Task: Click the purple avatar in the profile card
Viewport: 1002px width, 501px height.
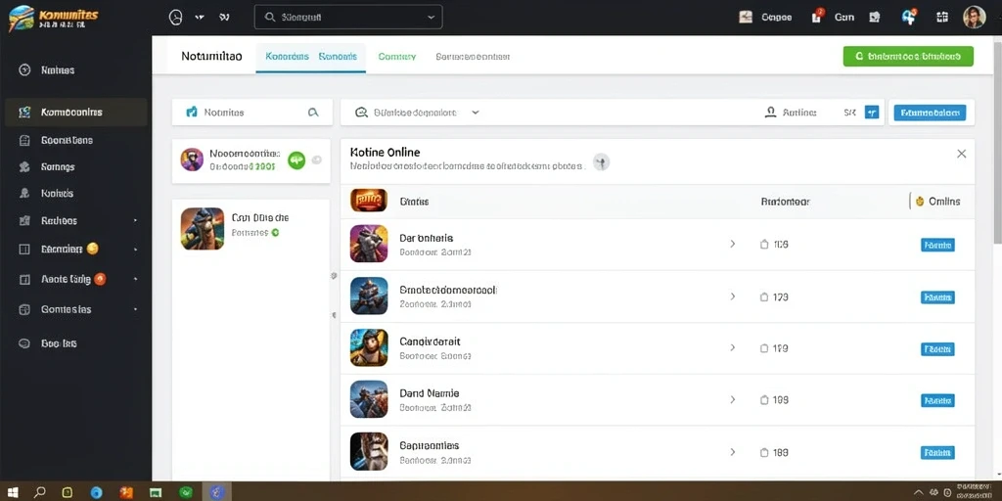Action: [192, 159]
